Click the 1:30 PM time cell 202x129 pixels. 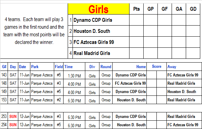pos(74,75)
